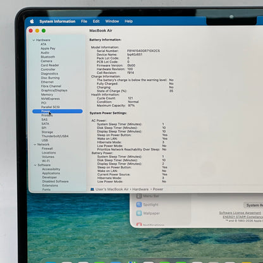Select PCI in the sidebar

(44, 103)
